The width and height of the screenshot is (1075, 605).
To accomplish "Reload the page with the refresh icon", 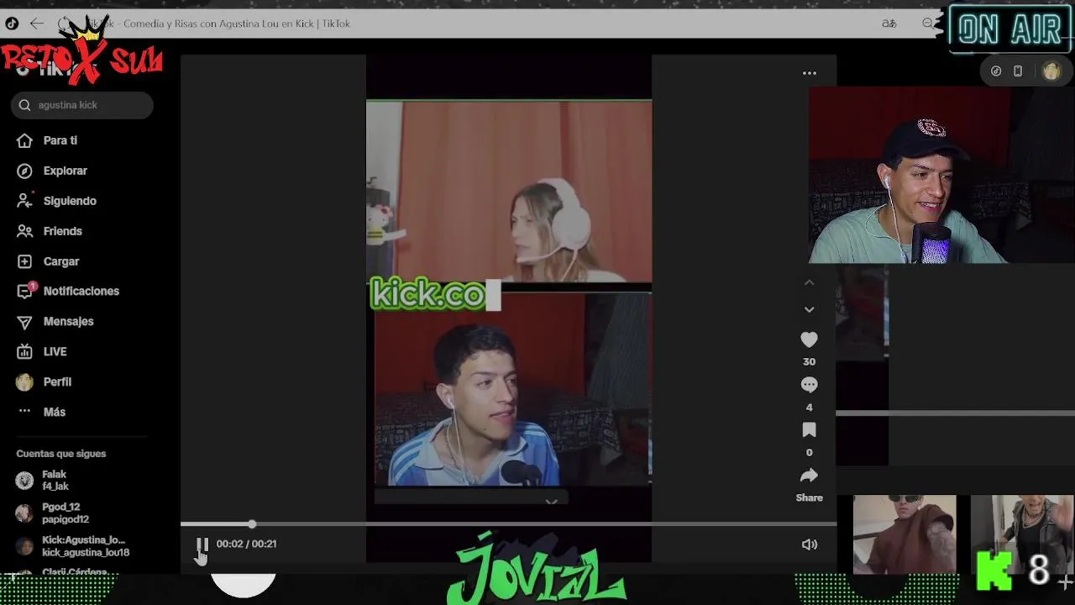I will point(64,24).
